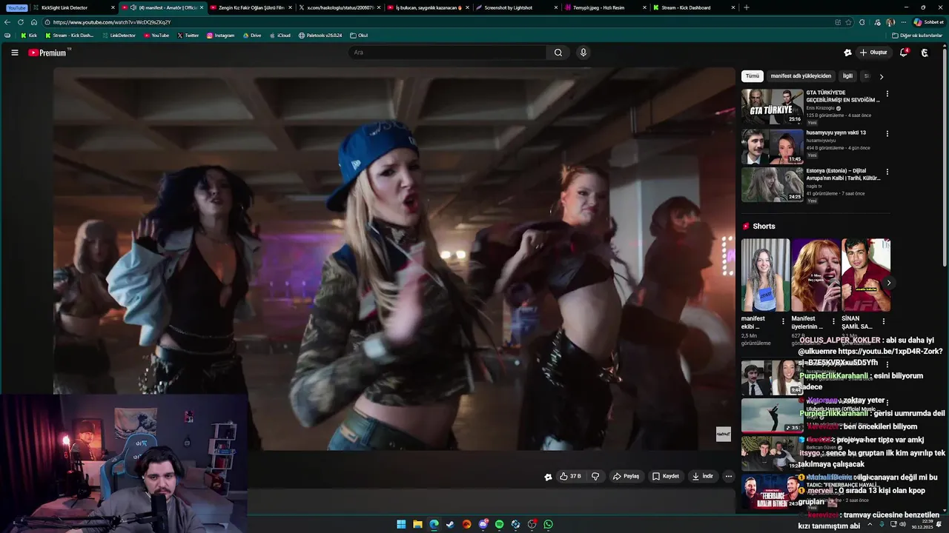Open Okul bookmarks folder
This screenshot has height=533, width=949.
[x=359, y=36]
